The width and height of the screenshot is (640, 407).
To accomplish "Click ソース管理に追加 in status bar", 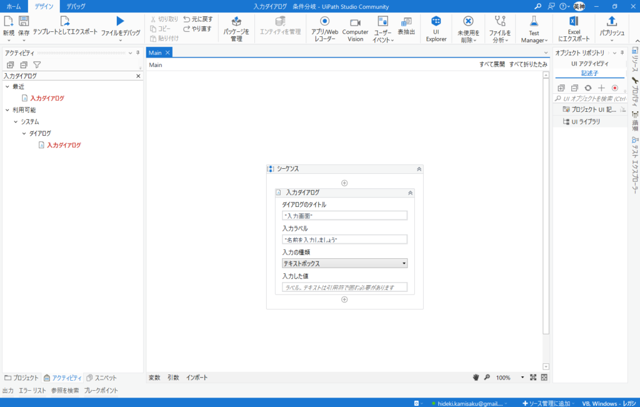I will [x=547, y=403].
